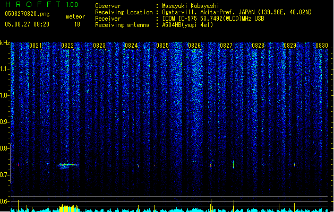
Task: Click the 0829 time marker
Action: tap(290, 46)
